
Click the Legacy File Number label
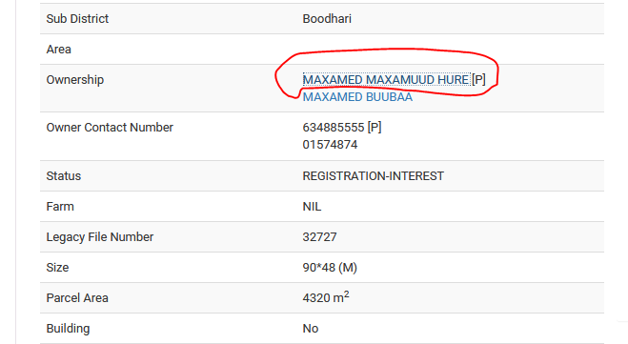tap(100, 237)
